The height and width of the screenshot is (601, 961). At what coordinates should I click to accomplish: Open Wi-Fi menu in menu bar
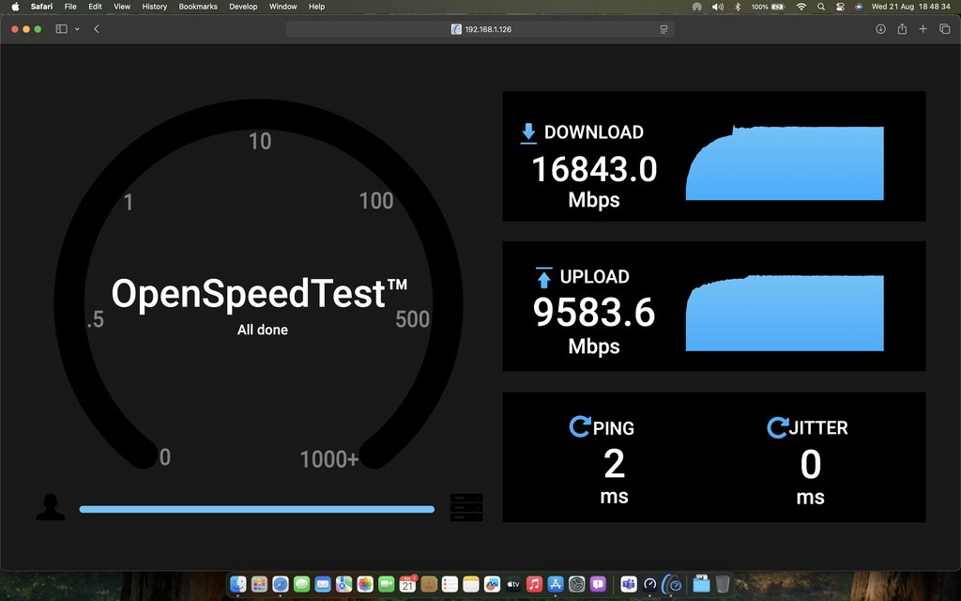coord(801,7)
